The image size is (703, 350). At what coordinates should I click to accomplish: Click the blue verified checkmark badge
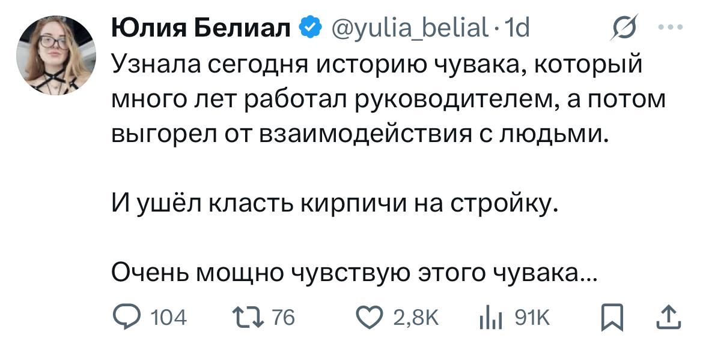coord(310,28)
